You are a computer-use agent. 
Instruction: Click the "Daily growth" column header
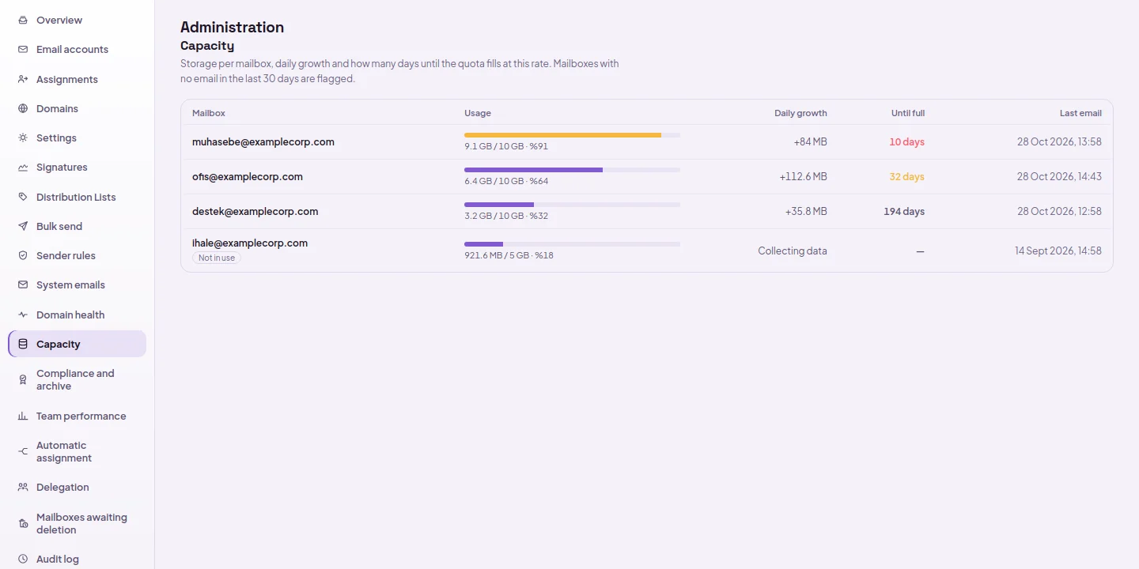(800, 113)
